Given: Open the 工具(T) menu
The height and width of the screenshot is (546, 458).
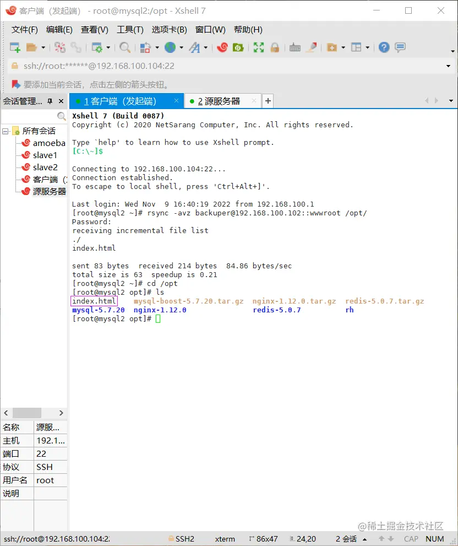Looking at the screenshot, I should [x=130, y=30].
